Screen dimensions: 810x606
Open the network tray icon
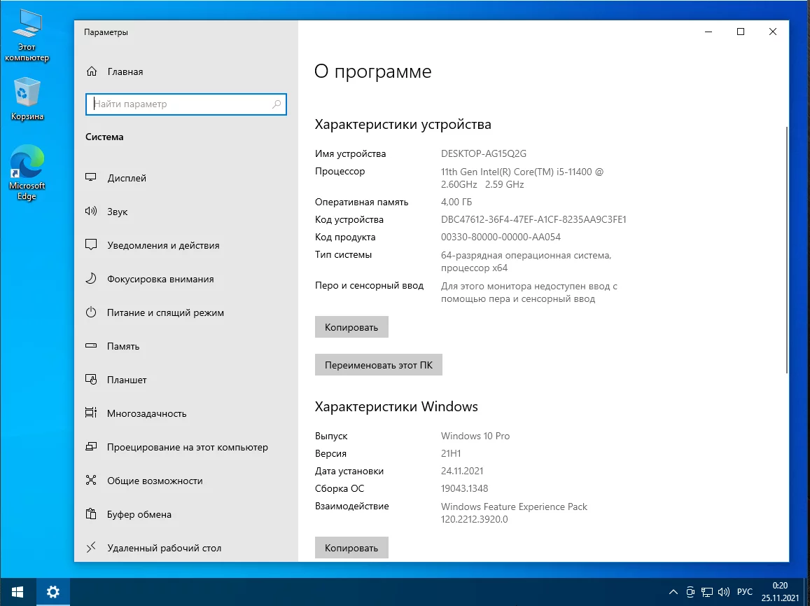[x=707, y=592]
